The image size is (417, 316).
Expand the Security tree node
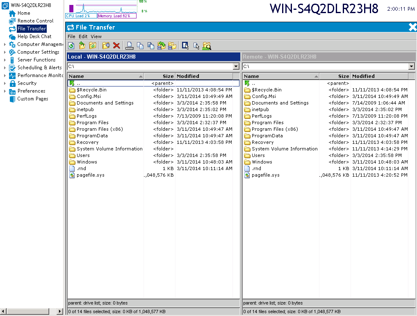coord(5,83)
